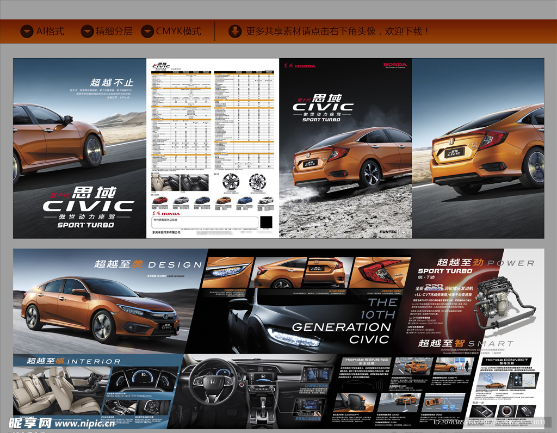The height and width of the screenshot is (433, 557).
Task: Click the red HONDA logo on black panel
Action: pos(395,65)
